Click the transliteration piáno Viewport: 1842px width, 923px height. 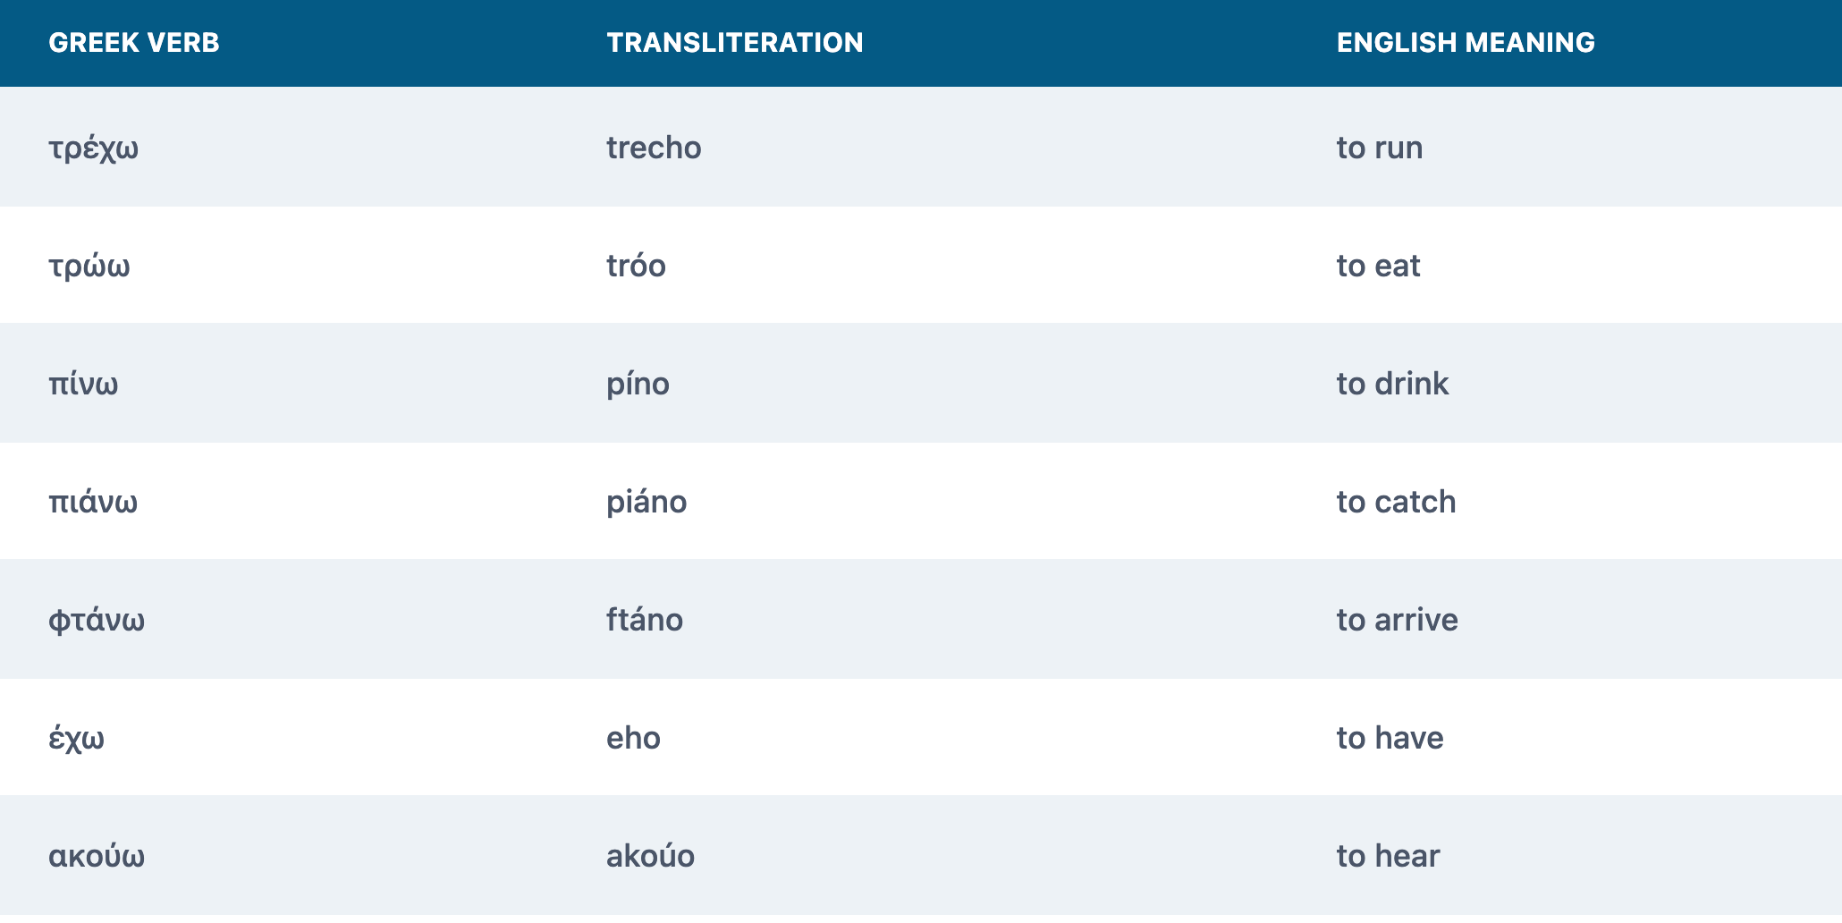(x=646, y=503)
